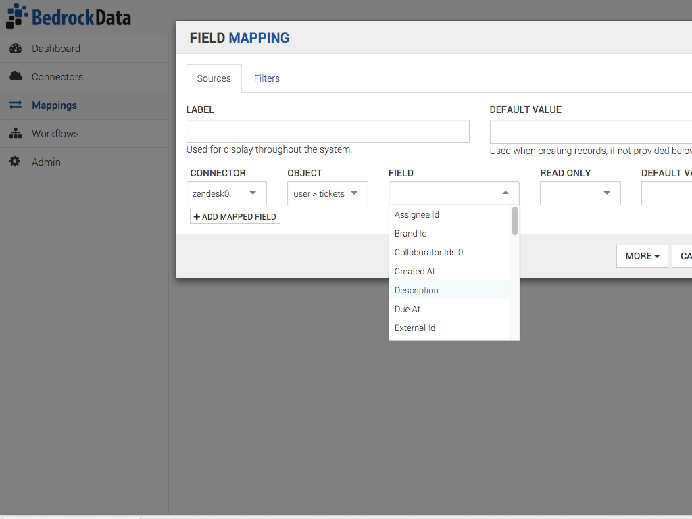Click the Connectors cloud icon
The width and height of the screenshot is (692, 519).
(x=16, y=77)
